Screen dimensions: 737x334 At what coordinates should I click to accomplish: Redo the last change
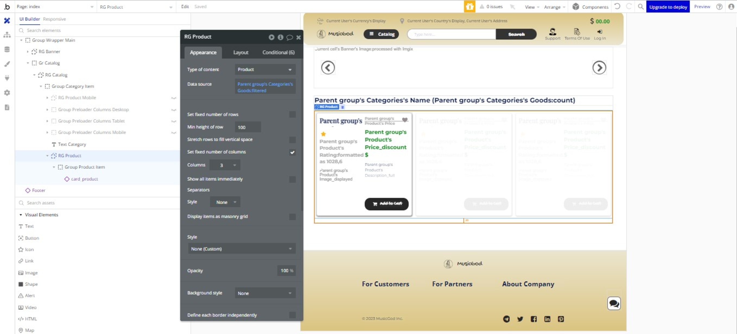629,6
